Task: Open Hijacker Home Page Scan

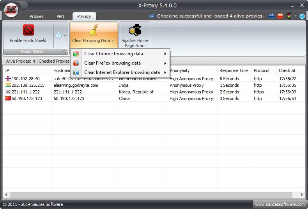Action: point(135,35)
